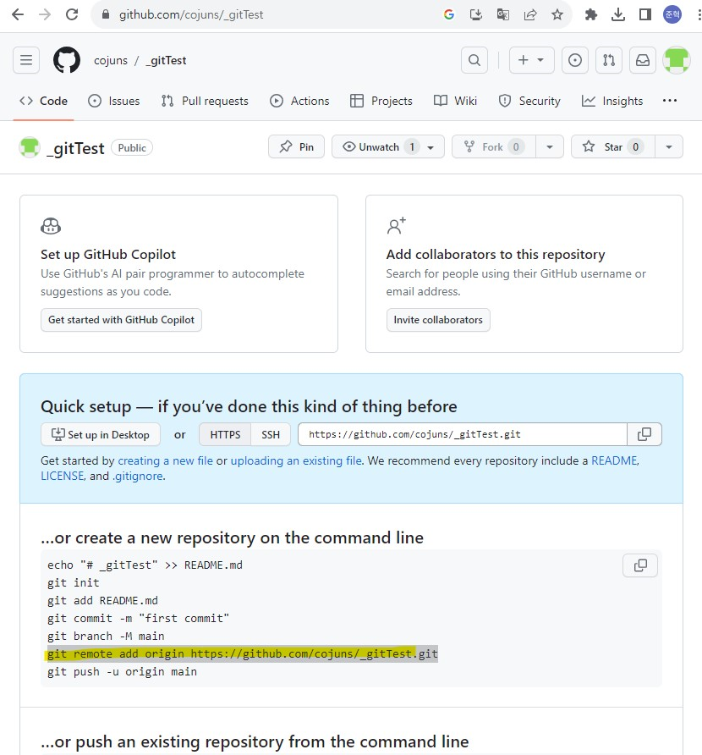Click the _gitTest repository title heading
The height and width of the screenshot is (755, 702).
click(75, 148)
